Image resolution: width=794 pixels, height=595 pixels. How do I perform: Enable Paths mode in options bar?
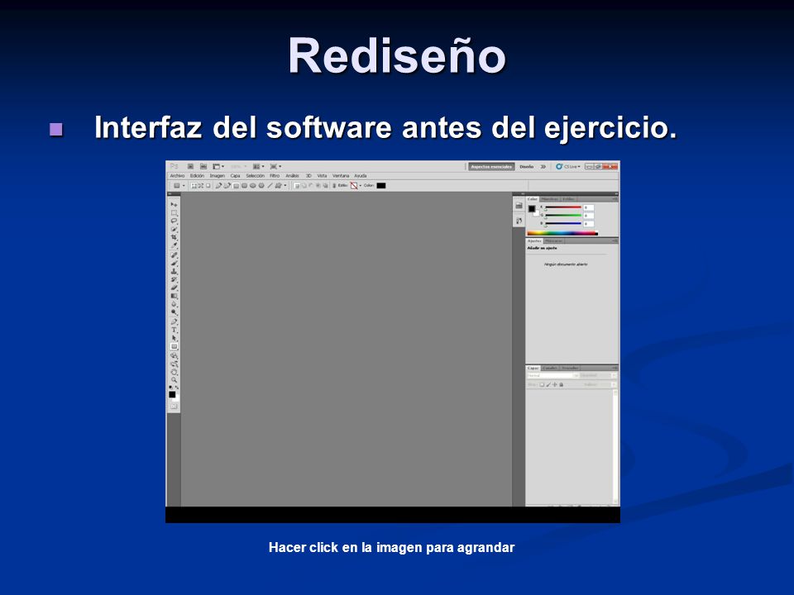(x=200, y=186)
